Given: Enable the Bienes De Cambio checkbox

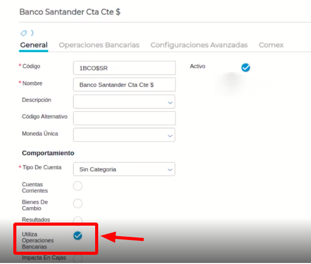Looking at the screenshot, I should coord(78,204).
